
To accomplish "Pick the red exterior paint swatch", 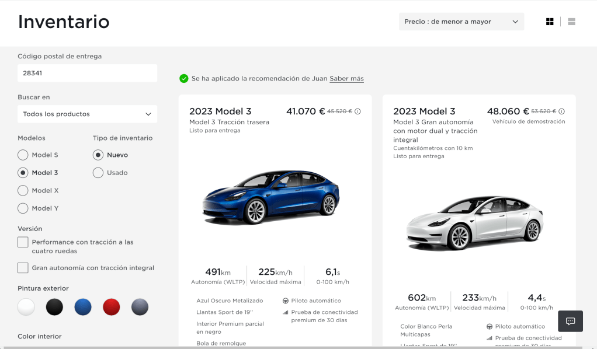I will tap(111, 307).
